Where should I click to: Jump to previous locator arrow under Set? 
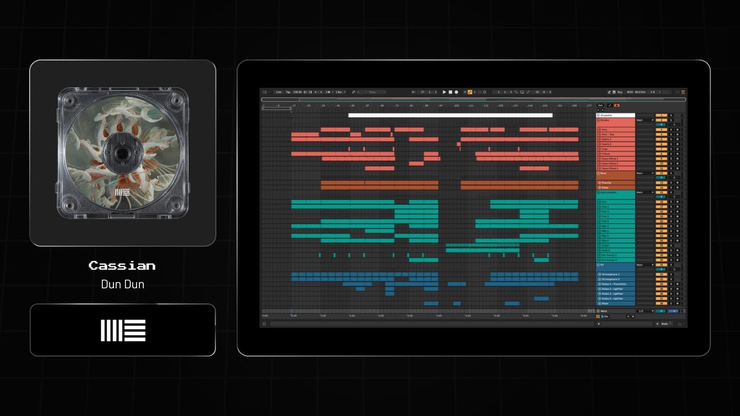point(598,110)
